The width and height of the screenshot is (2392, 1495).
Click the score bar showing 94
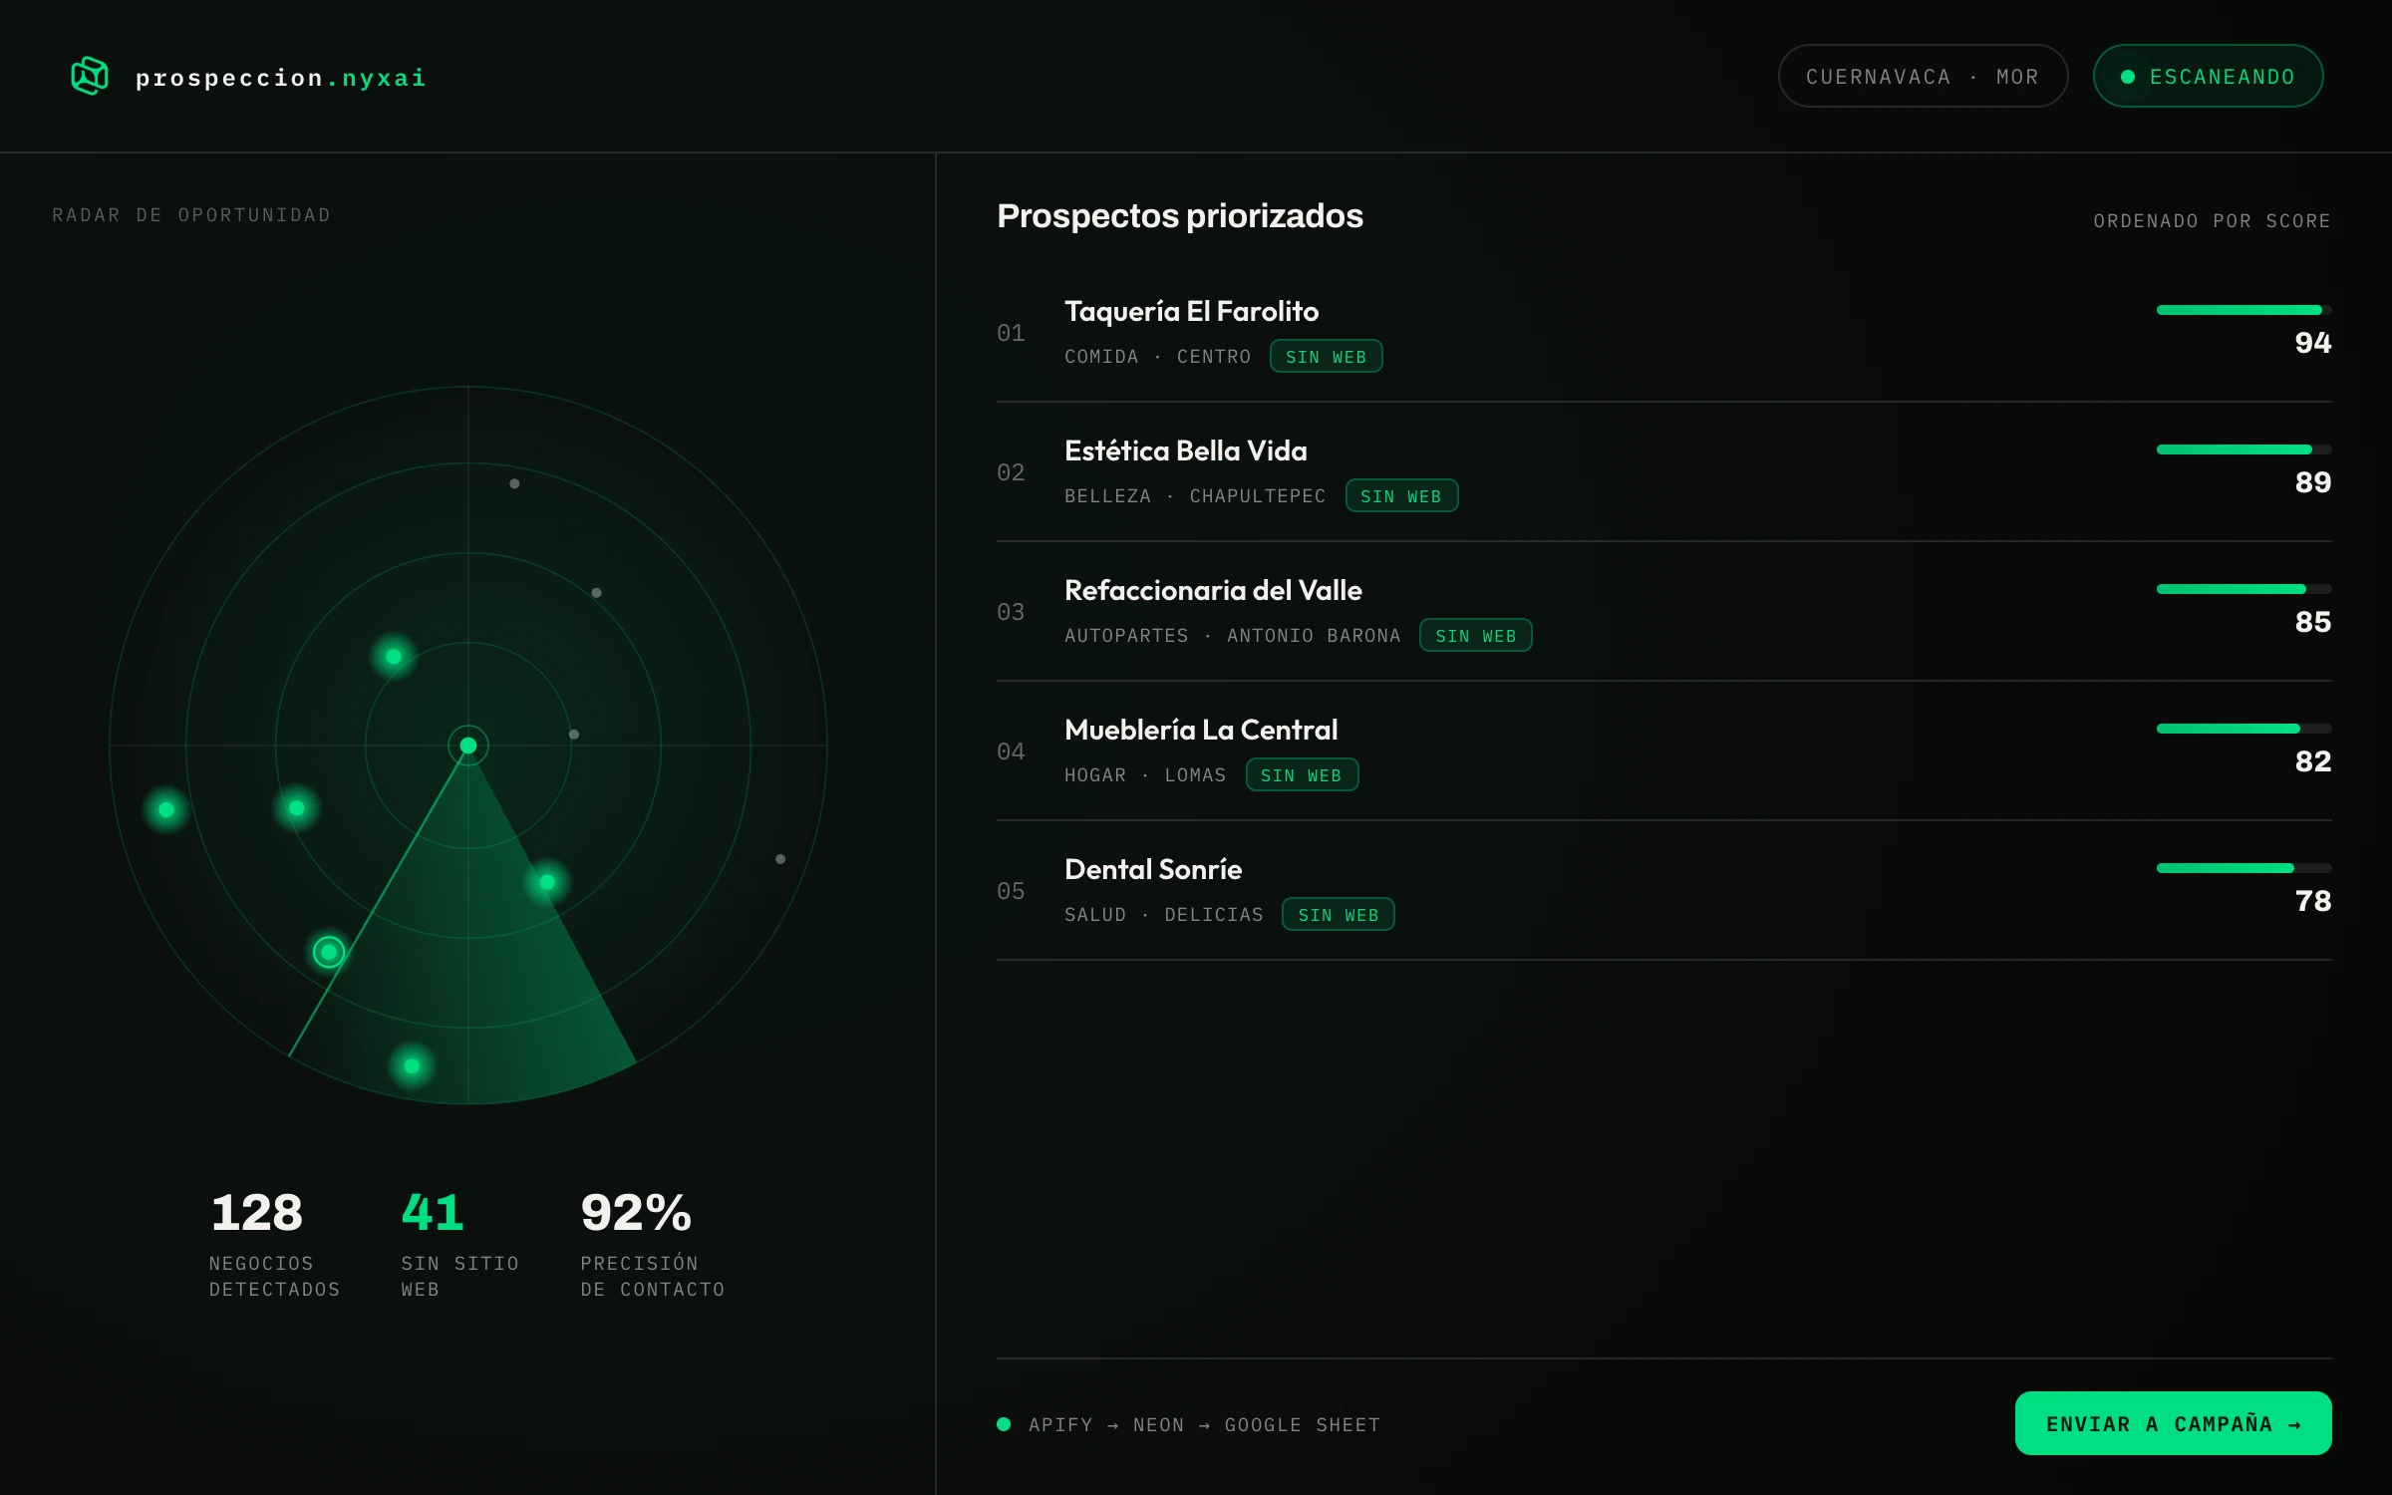[x=2243, y=310]
